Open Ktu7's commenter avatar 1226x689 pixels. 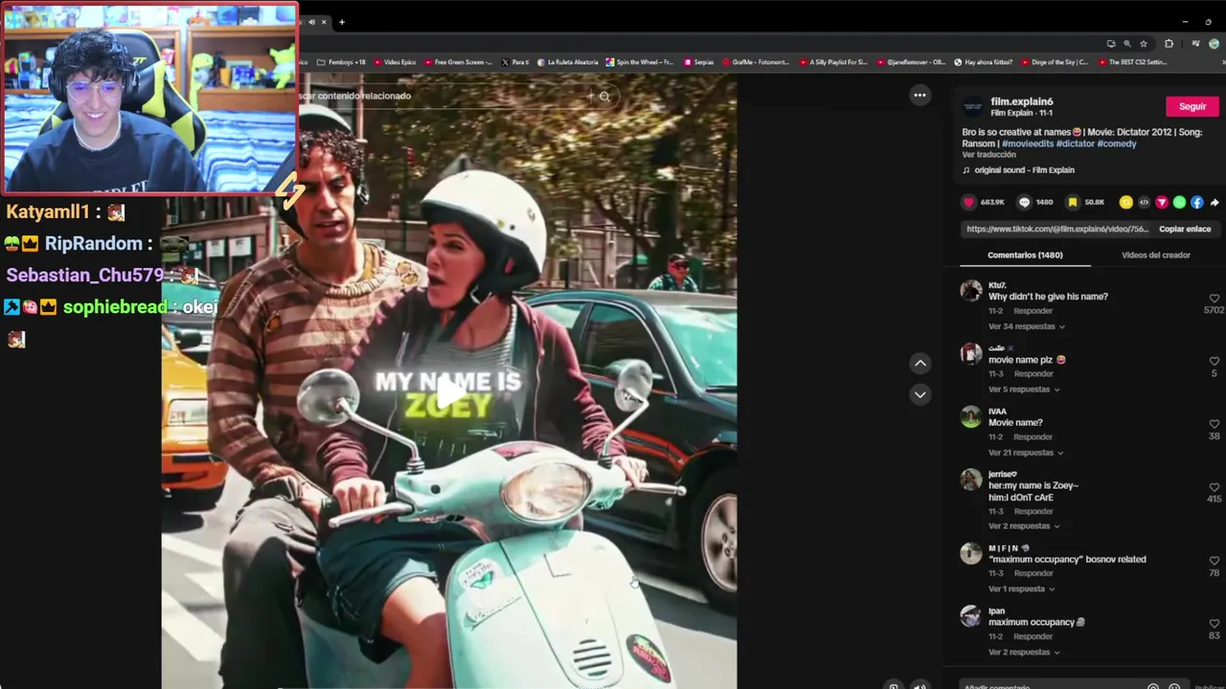click(971, 291)
